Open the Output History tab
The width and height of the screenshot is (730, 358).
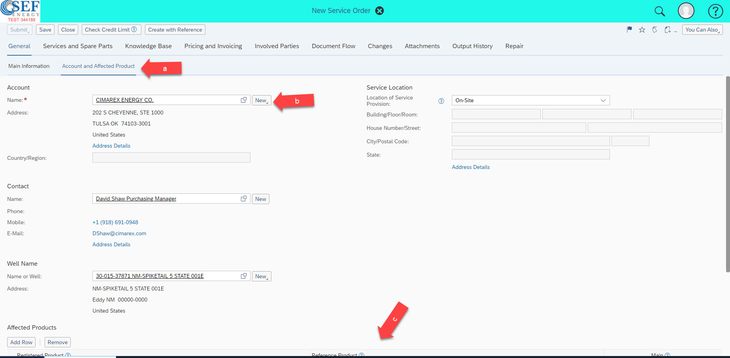(x=472, y=46)
